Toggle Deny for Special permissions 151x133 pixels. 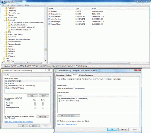click(43, 108)
